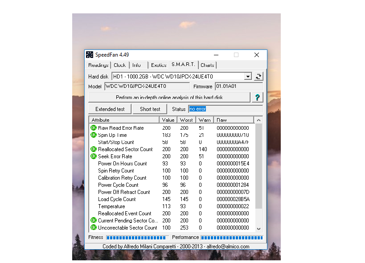Go to the Exotics tab
The height and width of the screenshot is (263, 365).
158,65
